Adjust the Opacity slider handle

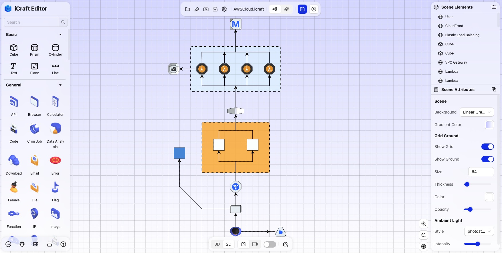tap(470, 209)
